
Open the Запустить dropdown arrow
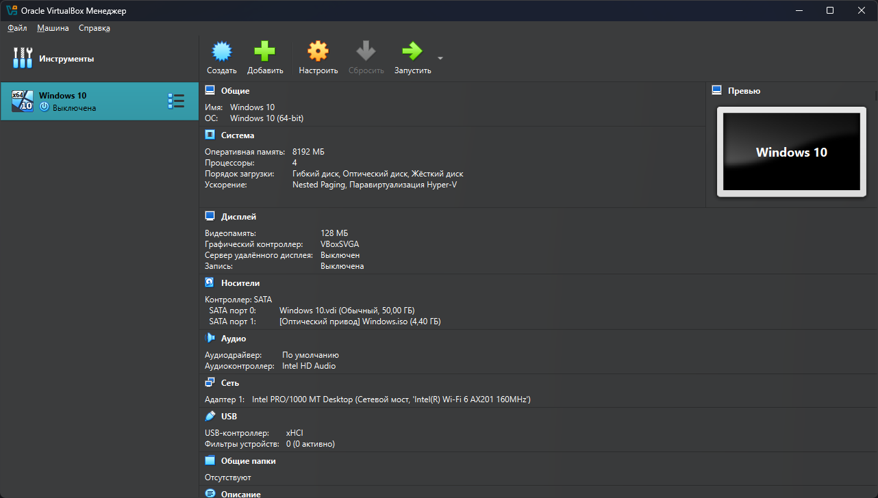440,58
